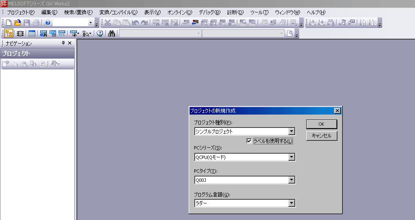Pin the Navigation panel
This screenshot has height=220, width=415.
(x=63, y=43)
